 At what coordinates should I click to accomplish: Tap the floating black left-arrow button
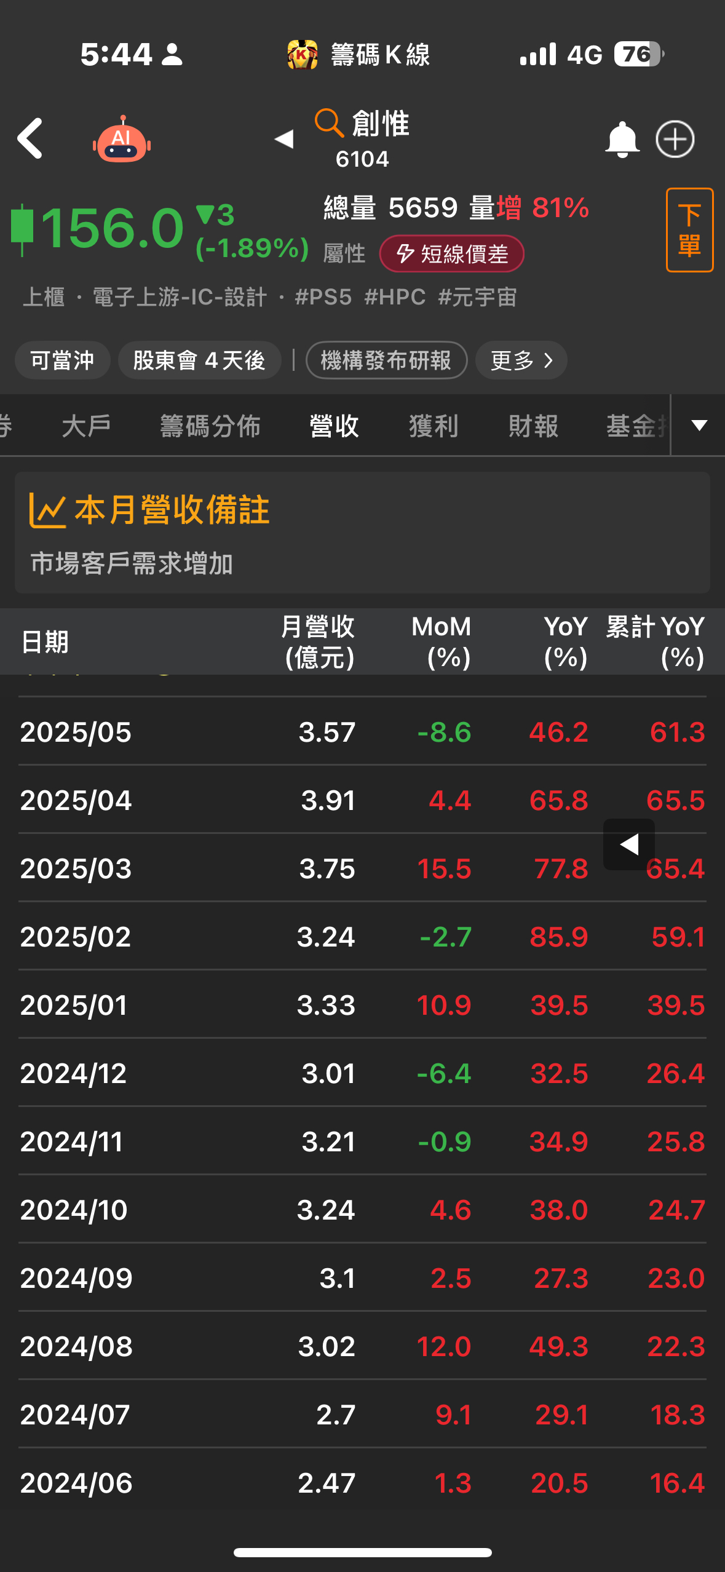point(629,844)
